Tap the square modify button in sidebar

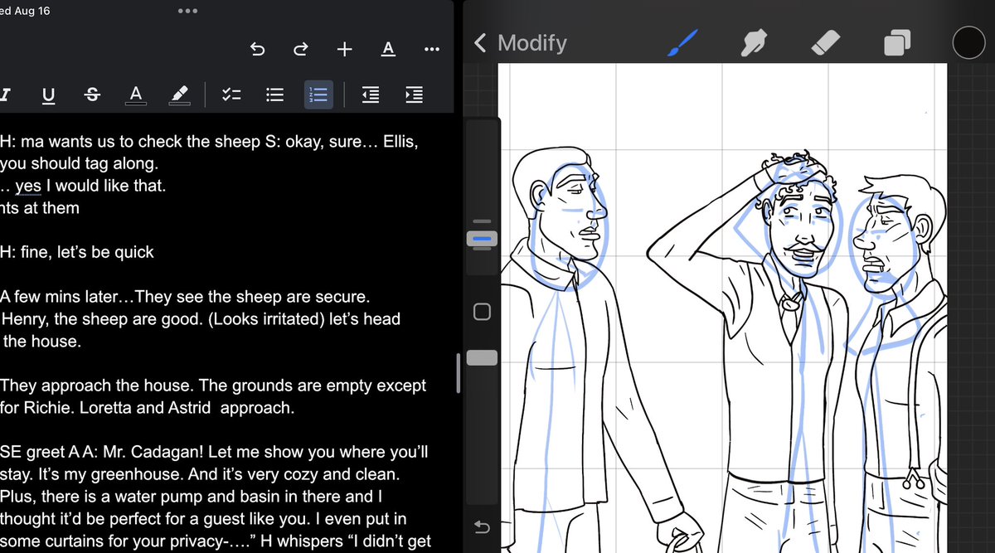pyautogui.click(x=482, y=312)
